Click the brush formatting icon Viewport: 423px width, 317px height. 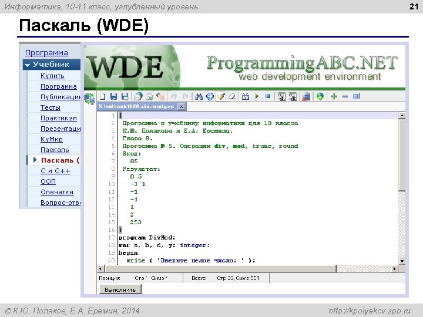pos(221,96)
